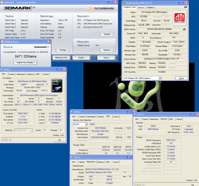Viewport: 199px width, 186px height.
Task: Close the 3DMark Score popup window
Action: (49, 42)
